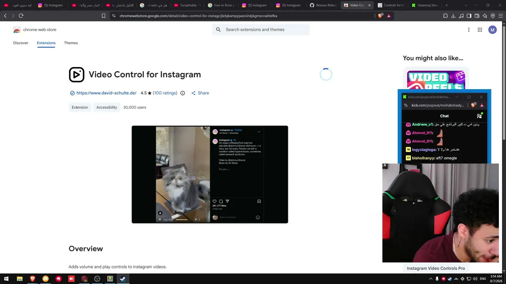Open OBS Studio from taskbar
Screen dimensions: 506x284
pos(97,279)
